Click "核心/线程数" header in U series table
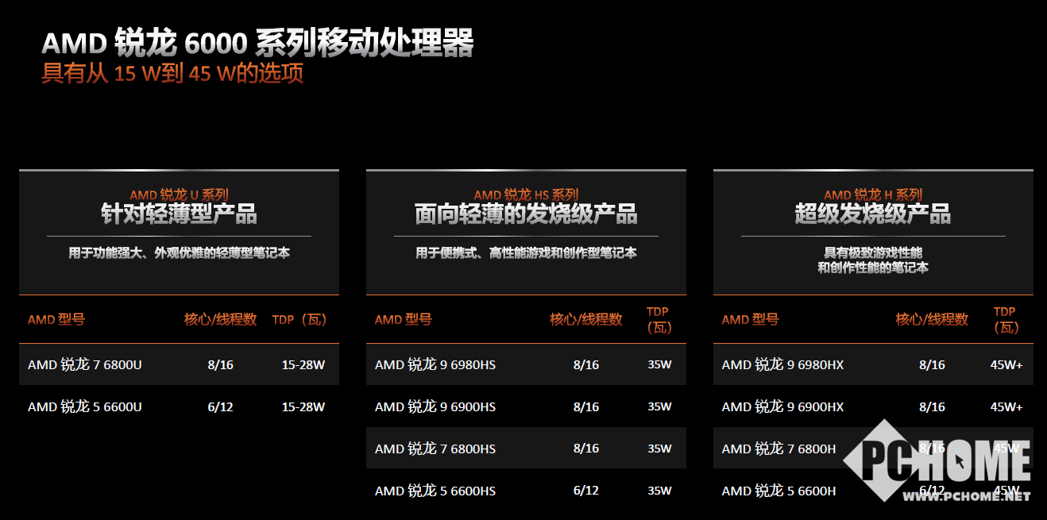The height and width of the screenshot is (520, 1047). pyautogui.click(x=221, y=319)
